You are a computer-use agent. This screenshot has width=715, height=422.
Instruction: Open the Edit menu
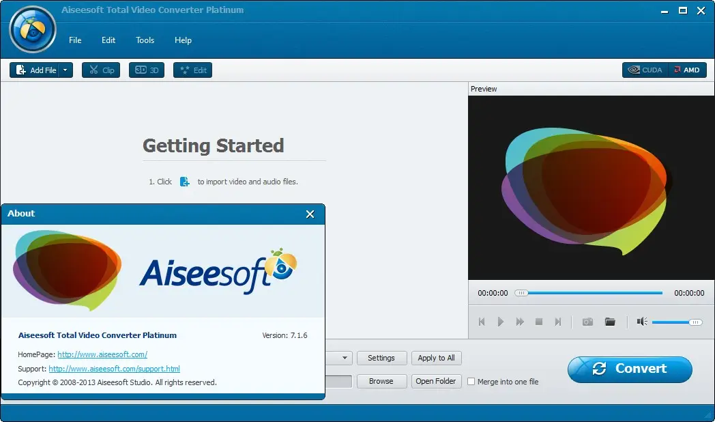(x=108, y=40)
